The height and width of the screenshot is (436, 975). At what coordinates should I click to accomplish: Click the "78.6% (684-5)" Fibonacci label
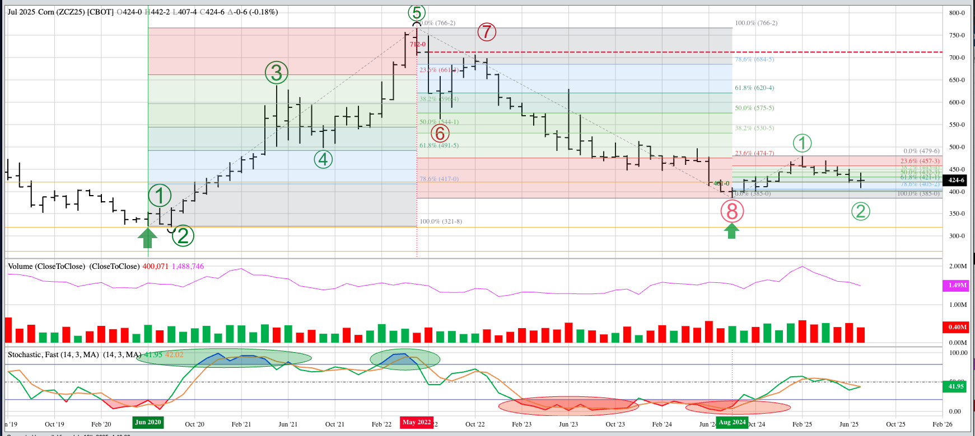[x=754, y=59]
